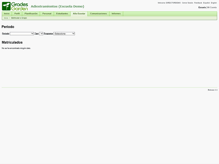Viewport: 219px width, 164px height.
Task: Go to the Informes tab
Action: click(x=116, y=14)
